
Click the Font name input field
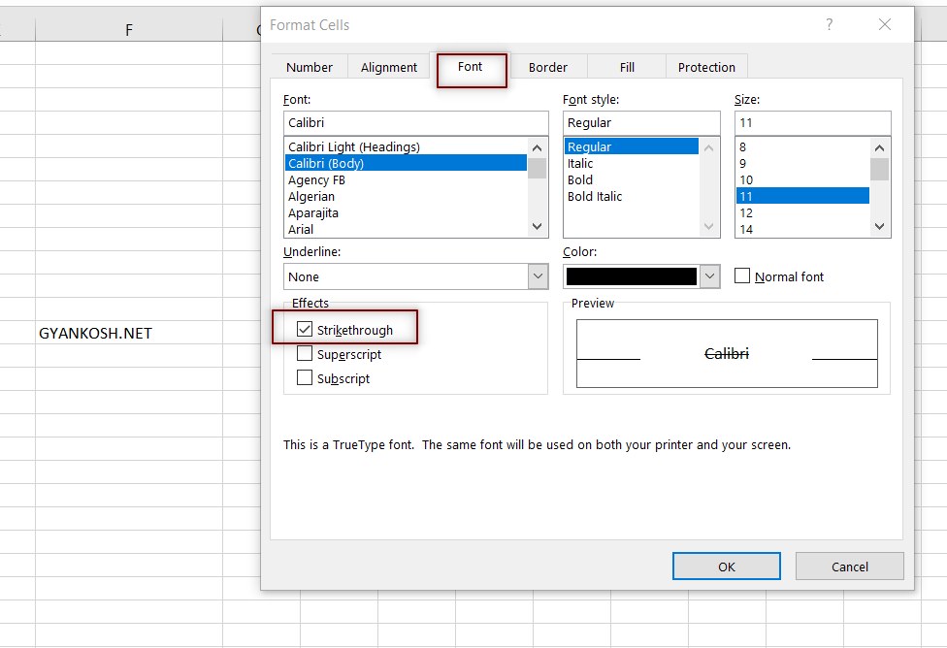click(x=415, y=122)
